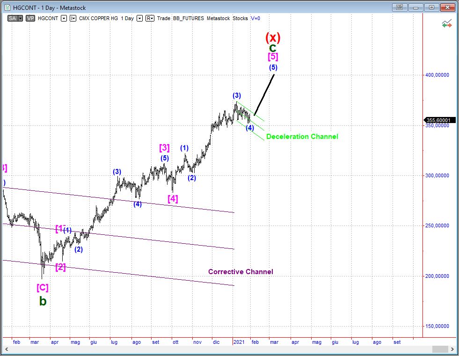Click the 150,00000 price axis label

point(437,326)
